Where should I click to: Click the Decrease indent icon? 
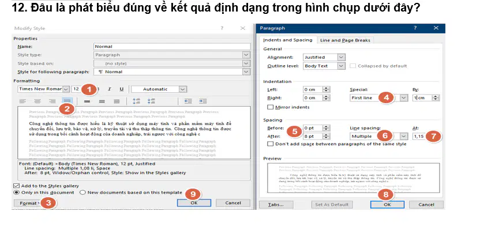coord(188,101)
